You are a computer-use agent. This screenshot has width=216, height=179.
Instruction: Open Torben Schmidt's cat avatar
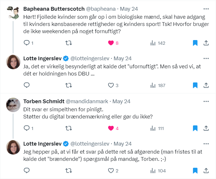click(x=13, y=105)
